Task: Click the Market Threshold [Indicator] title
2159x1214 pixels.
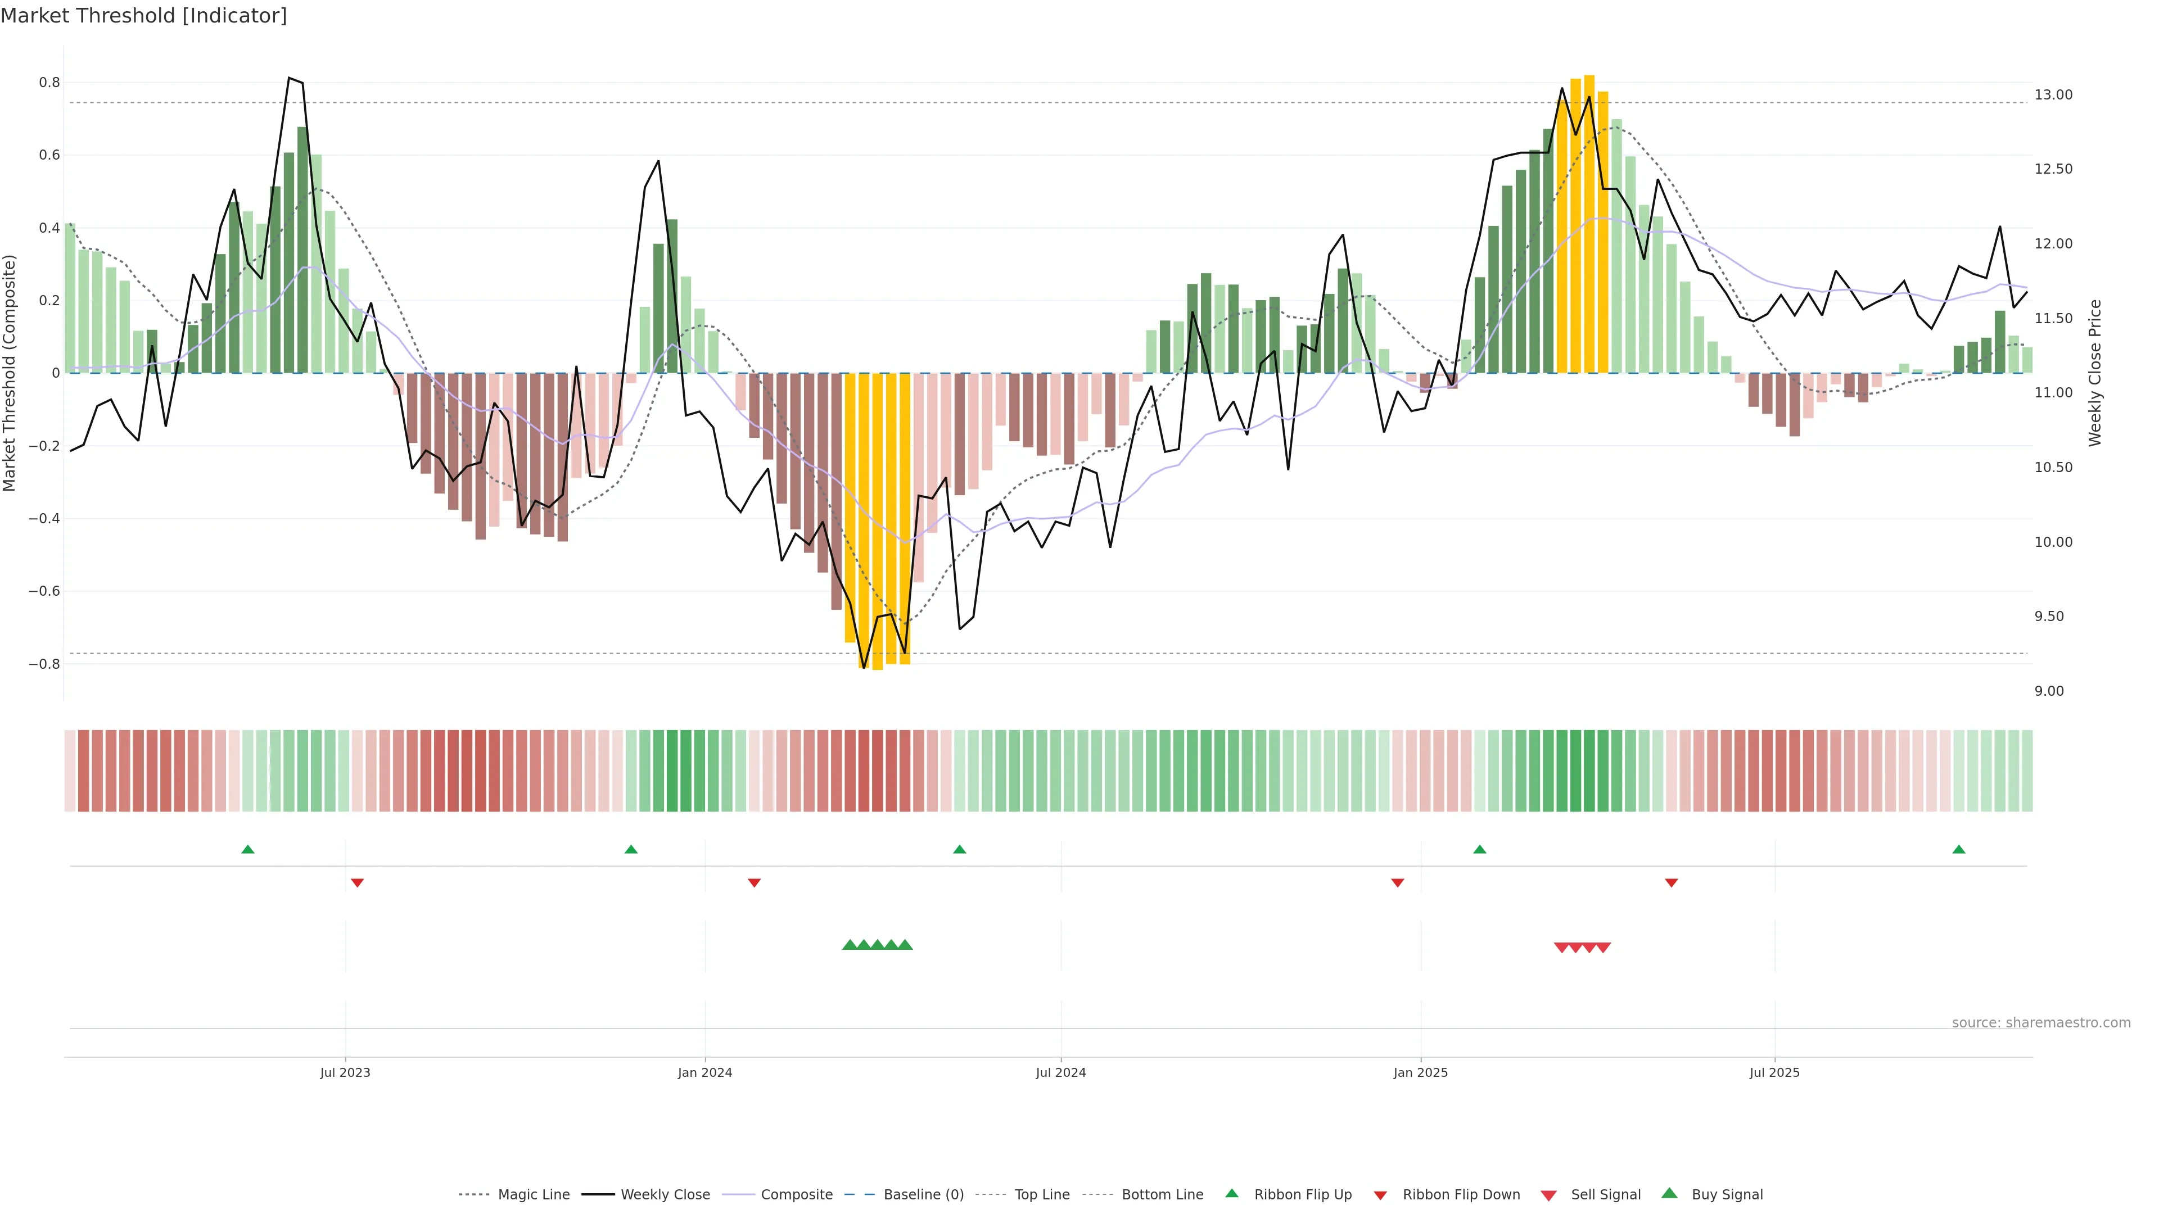Action: pyautogui.click(x=143, y=16)
